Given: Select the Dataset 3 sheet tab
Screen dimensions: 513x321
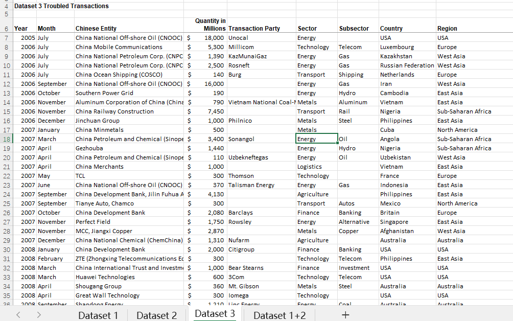Looking at the screenshot, I should (x=215, y=314).
